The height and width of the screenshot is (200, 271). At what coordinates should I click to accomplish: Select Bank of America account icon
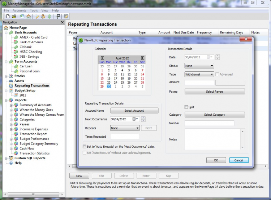[x=16, y=42]
